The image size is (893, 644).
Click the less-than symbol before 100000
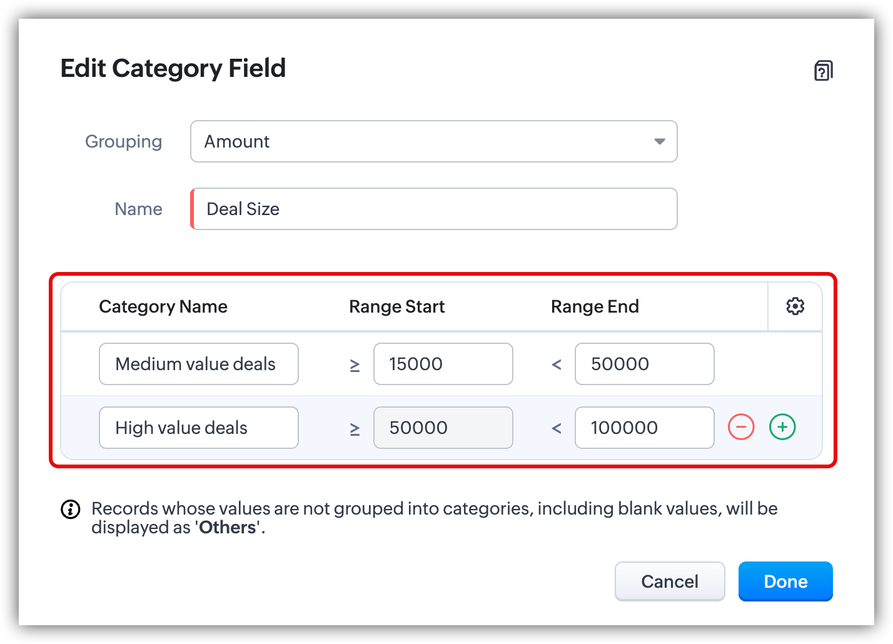[x=556, y=428]
